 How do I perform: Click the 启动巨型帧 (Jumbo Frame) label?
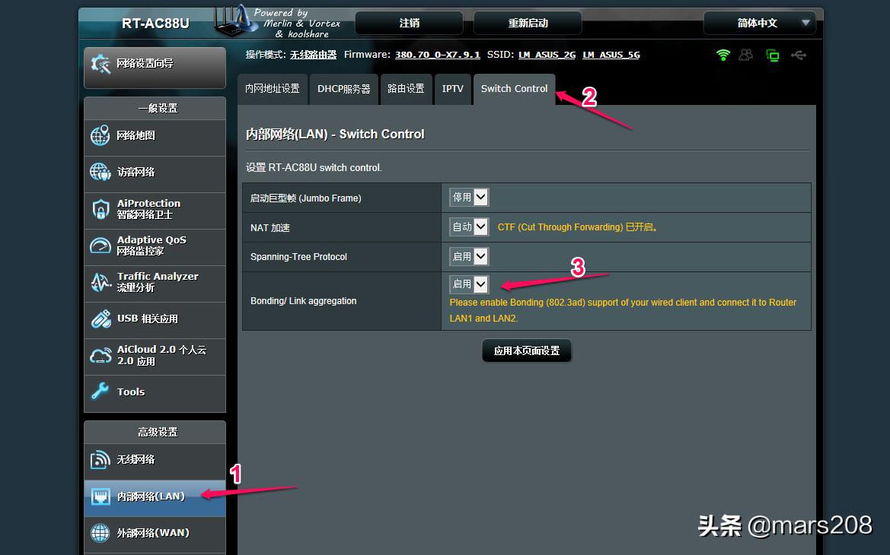coord(306,198)
